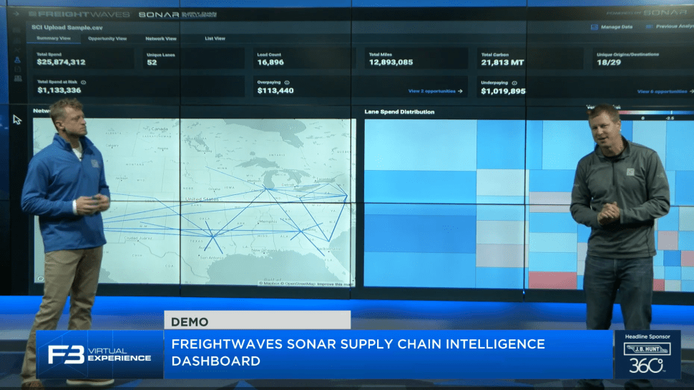
Task: Click the X-shaped sidebar icon
Action: tap(17, 50)
